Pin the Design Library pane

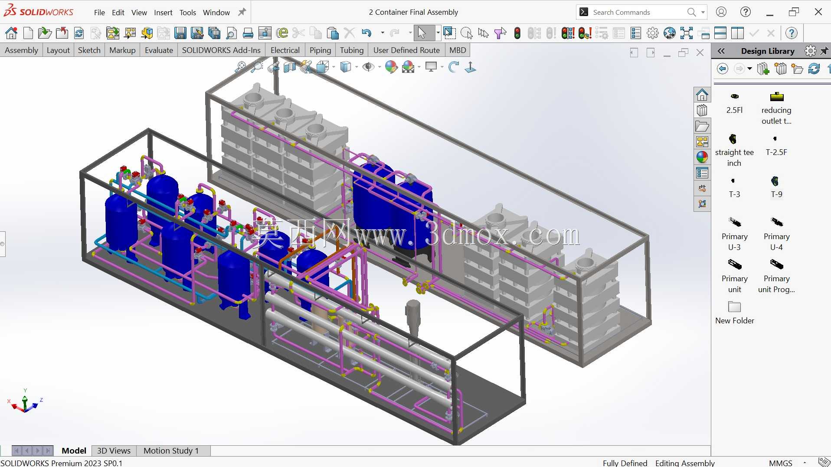pyautogui.click(x=824, y=51)
